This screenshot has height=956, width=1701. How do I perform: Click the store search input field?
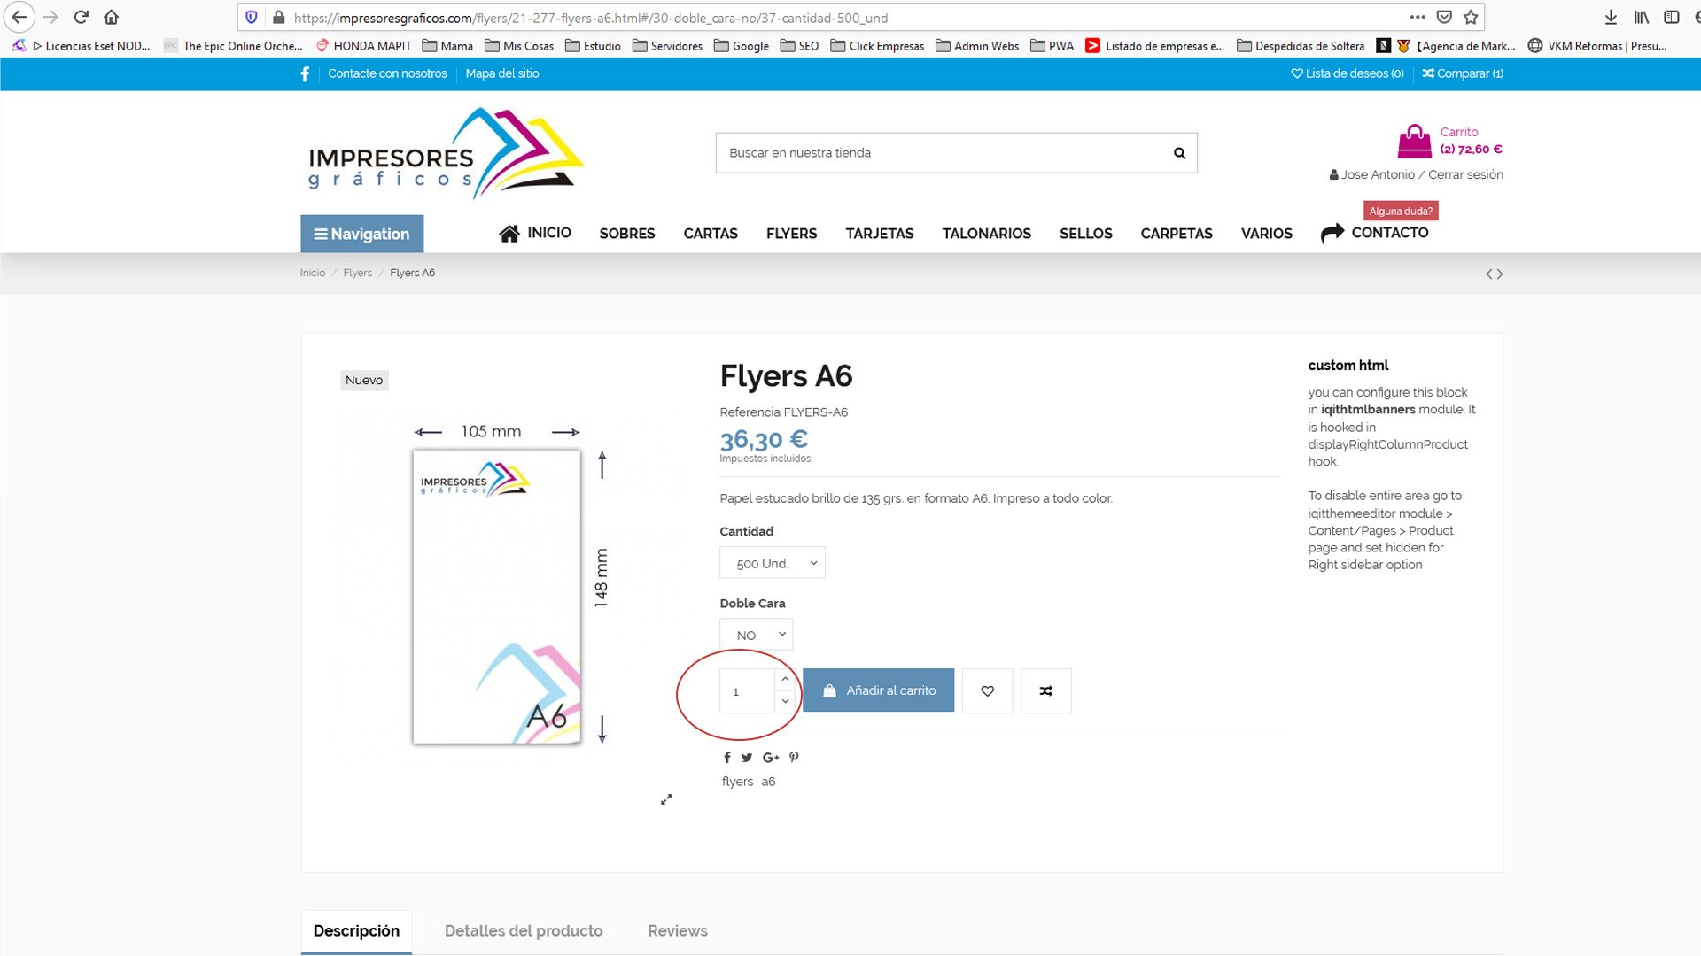coord(939,153)
